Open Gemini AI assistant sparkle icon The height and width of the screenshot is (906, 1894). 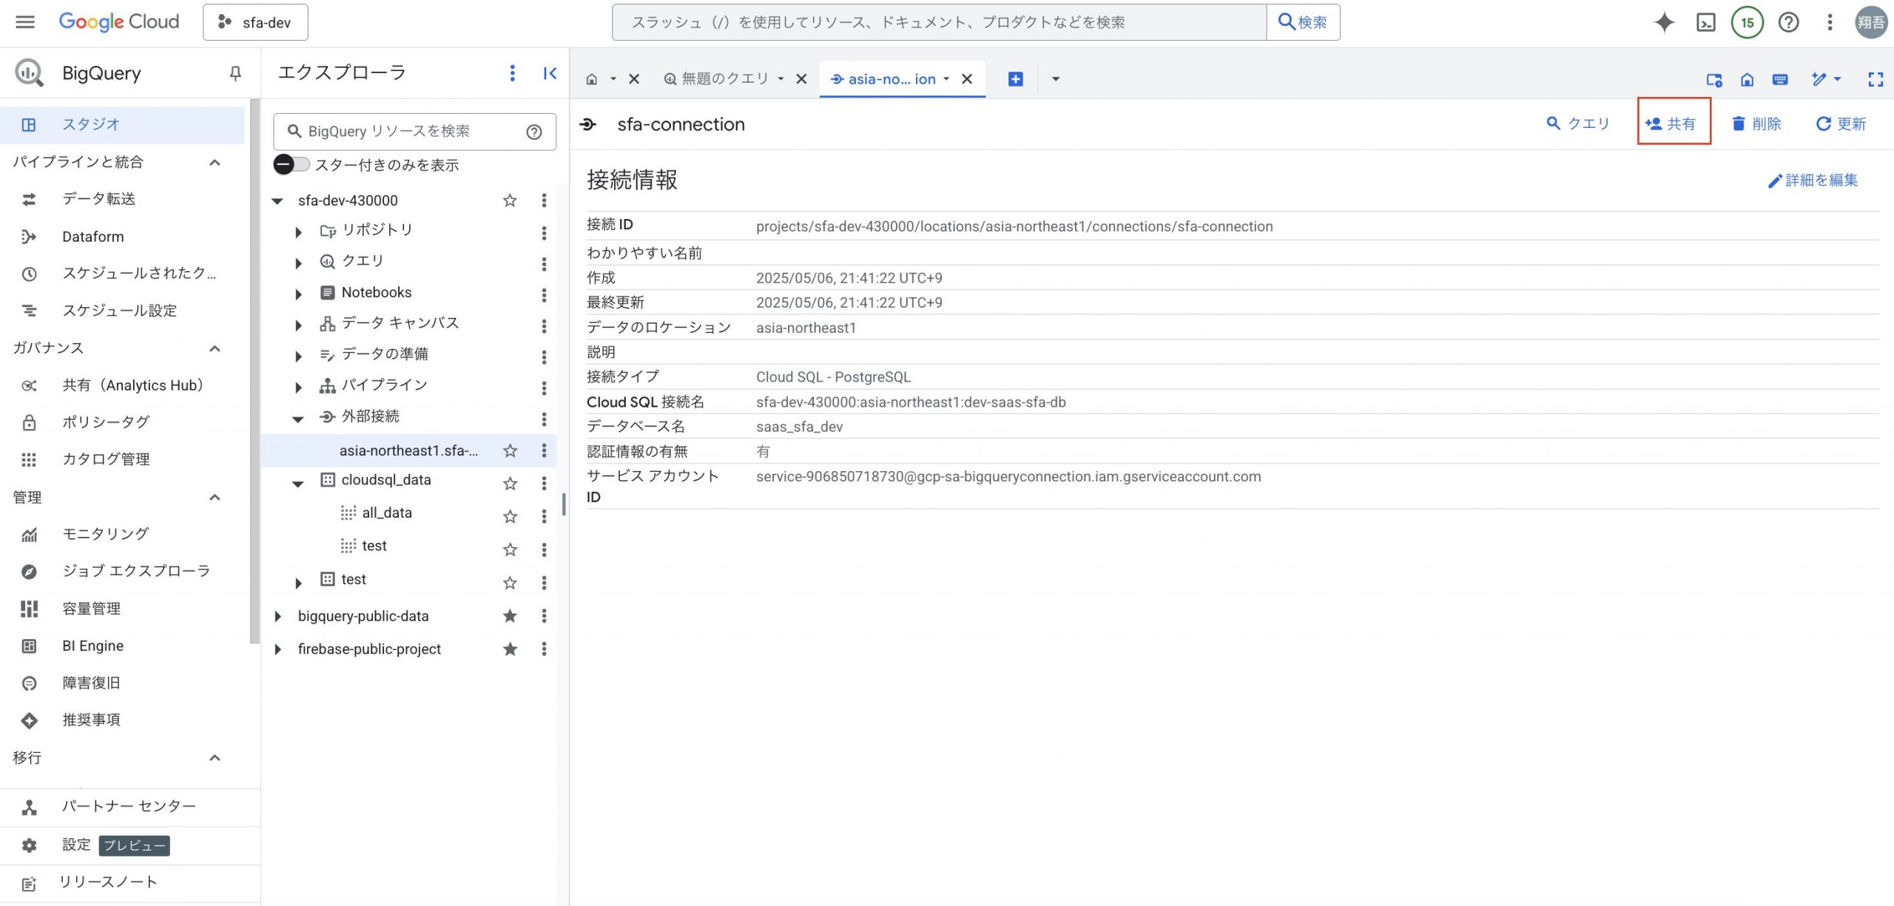click(x=1664, y=22)
